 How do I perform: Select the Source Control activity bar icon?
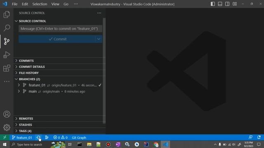pos(7,41)
